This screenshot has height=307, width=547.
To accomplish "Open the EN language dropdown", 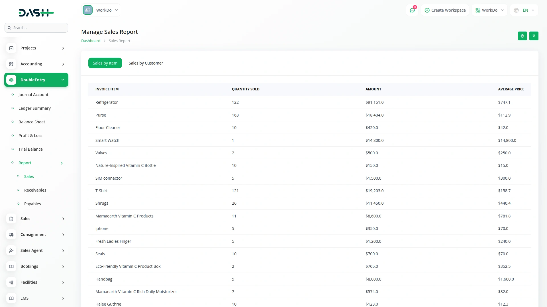I will (524, 10).
